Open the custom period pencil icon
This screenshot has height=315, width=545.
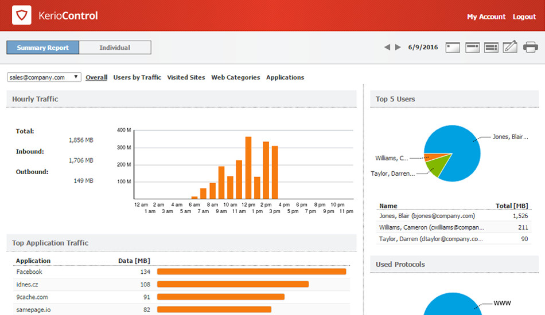pyautogui.click(x=510, y=46)
